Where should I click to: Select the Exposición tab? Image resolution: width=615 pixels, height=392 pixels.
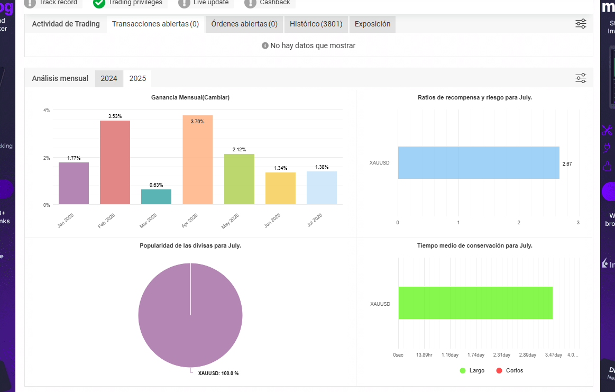[373, 24]
